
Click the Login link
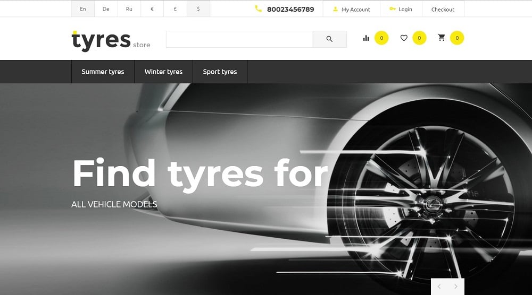[x=401, y=9]
